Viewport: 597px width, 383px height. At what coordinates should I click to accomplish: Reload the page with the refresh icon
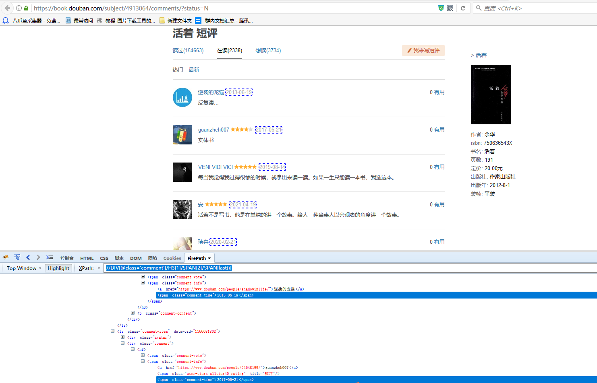click(463, 8)
